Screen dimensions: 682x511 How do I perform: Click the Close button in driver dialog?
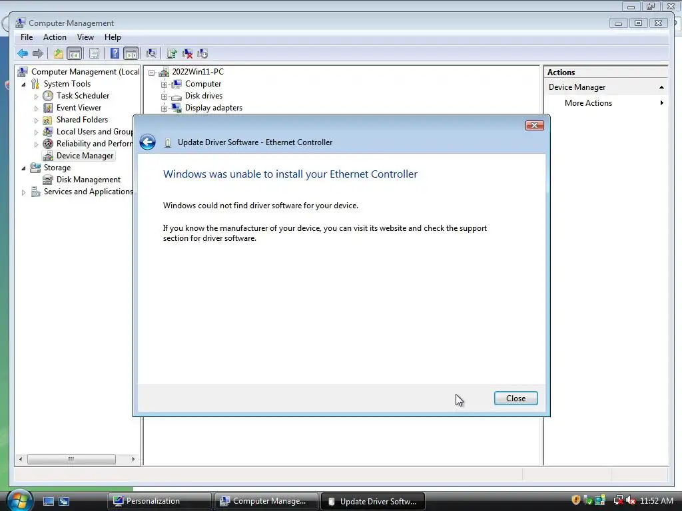pyautogui.click(x=516, y=399)
